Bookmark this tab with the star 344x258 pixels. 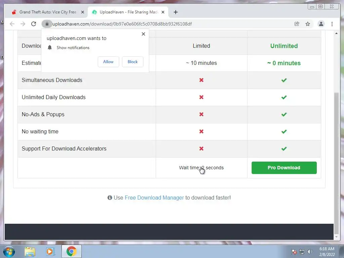click(308, 24)
